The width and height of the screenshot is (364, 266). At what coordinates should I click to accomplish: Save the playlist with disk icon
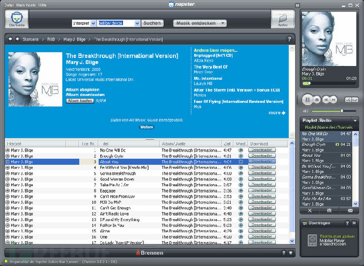[x=329, y=210]
